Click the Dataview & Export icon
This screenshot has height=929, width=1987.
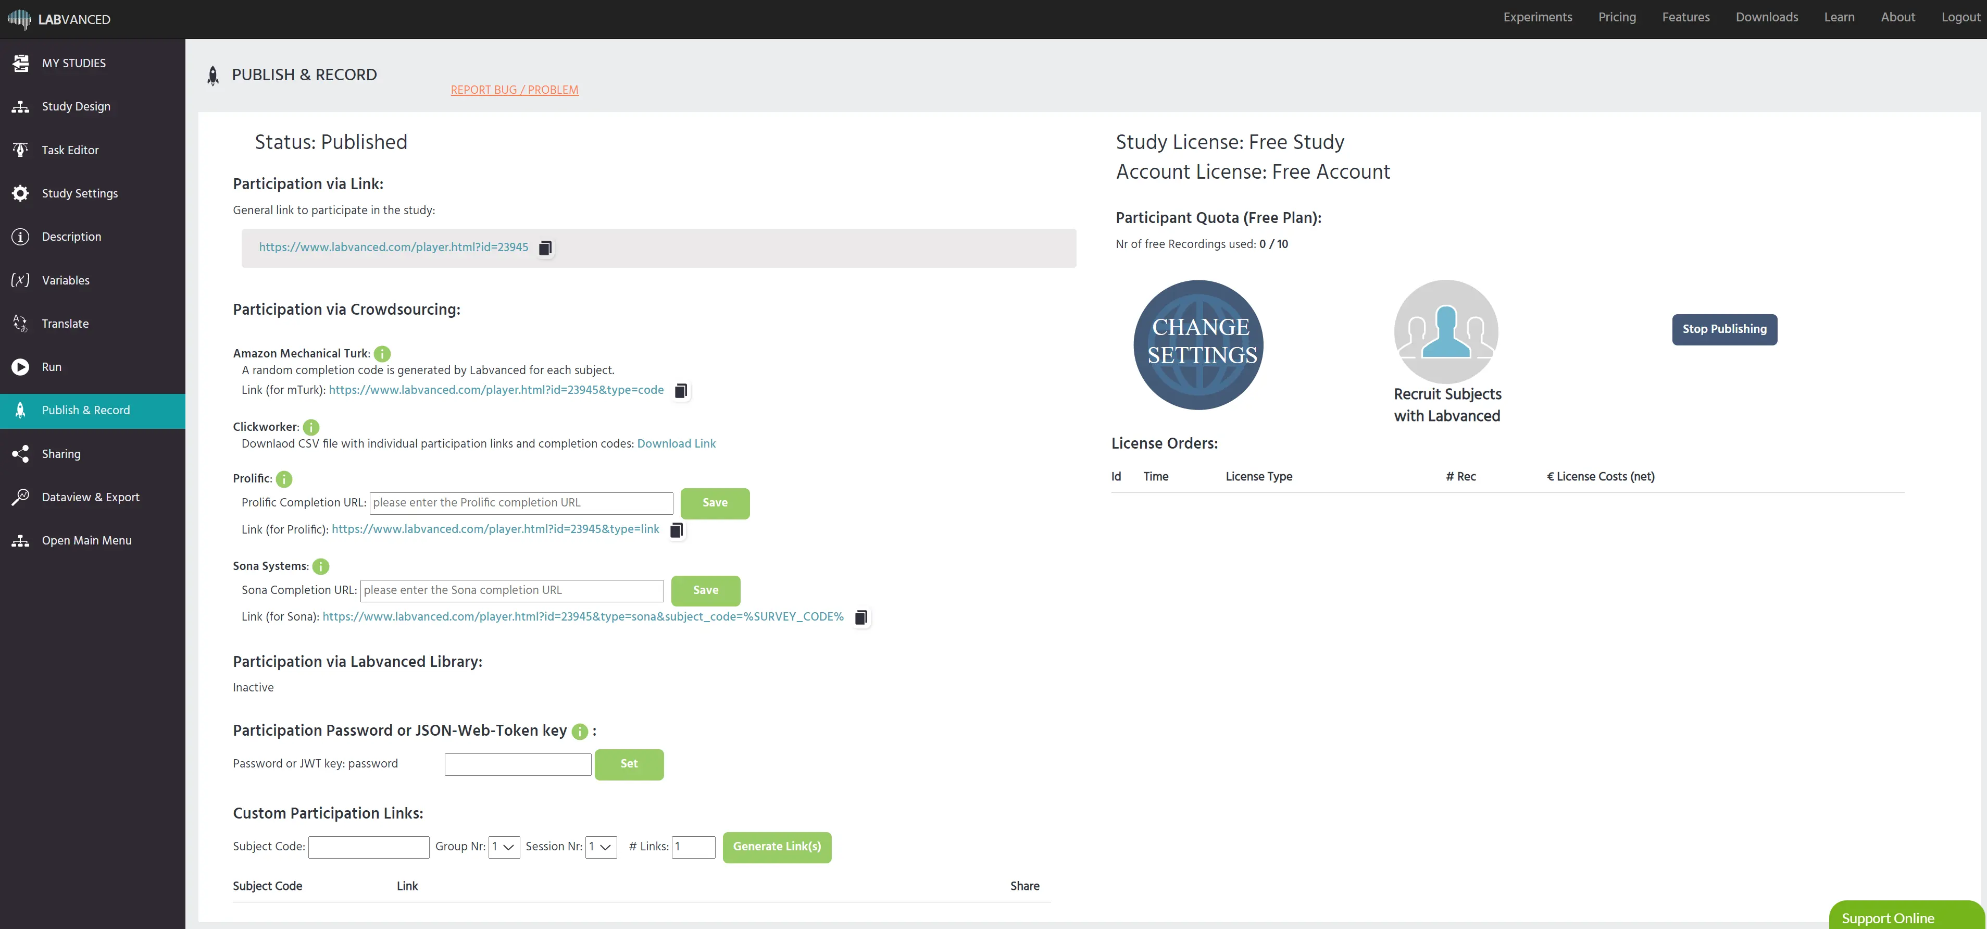pyautogui.click(x=21, y=497)
